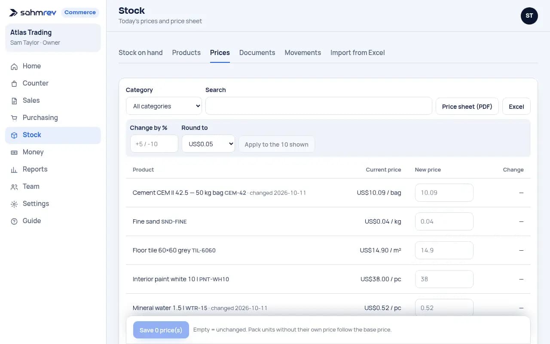Click the US$10.09 / bag price
Image resolution: width=550 pixels, height=344 pixels.
click(379, 193)
